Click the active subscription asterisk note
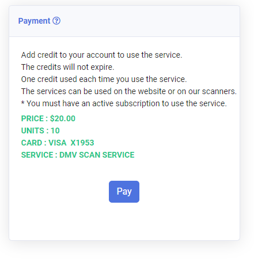The height and width of the screenshot is (261, 254). pos(124,103)
